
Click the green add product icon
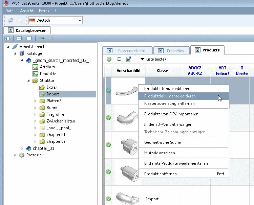pyautogui.click(x=109, y=59)
